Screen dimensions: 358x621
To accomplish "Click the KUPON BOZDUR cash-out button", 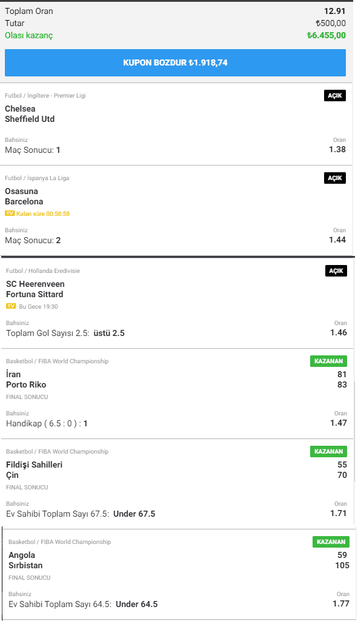I will 175,62.
